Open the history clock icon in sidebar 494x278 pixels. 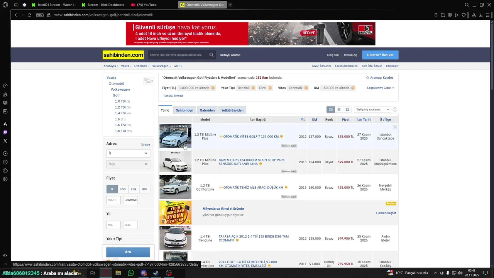coord(5,162)
